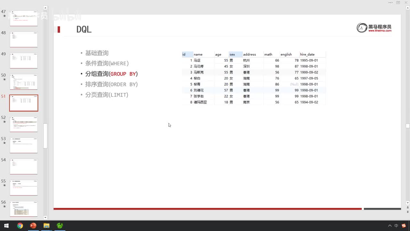Click the name cell 刘德花
The height and width of the screenshot is (231, 410).
199,90
